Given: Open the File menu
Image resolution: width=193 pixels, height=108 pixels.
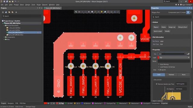Looking at the screenshot, I should click(2, 5).
